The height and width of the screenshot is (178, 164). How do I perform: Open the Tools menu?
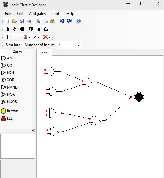pos(56,14)
